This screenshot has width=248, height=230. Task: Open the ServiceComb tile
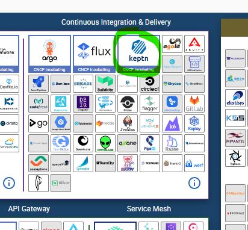9,143
